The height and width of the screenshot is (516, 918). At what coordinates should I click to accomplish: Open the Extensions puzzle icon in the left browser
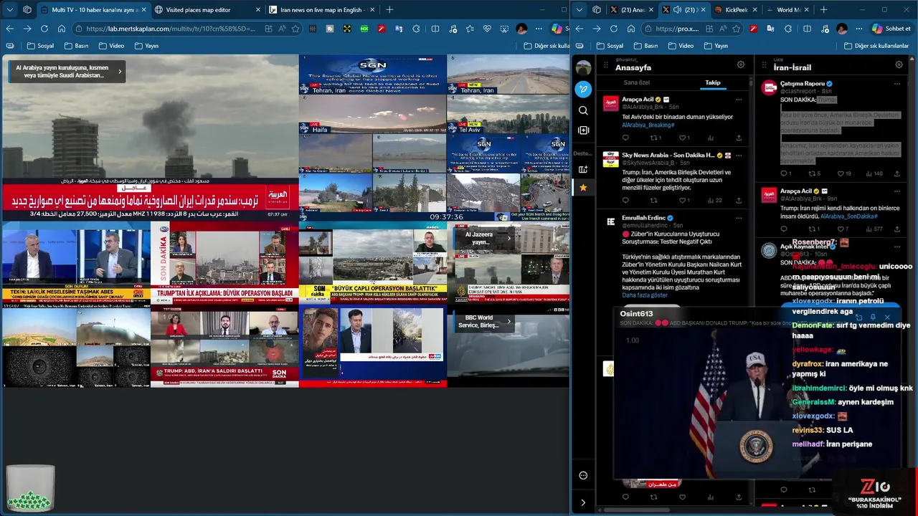[417, 29]
